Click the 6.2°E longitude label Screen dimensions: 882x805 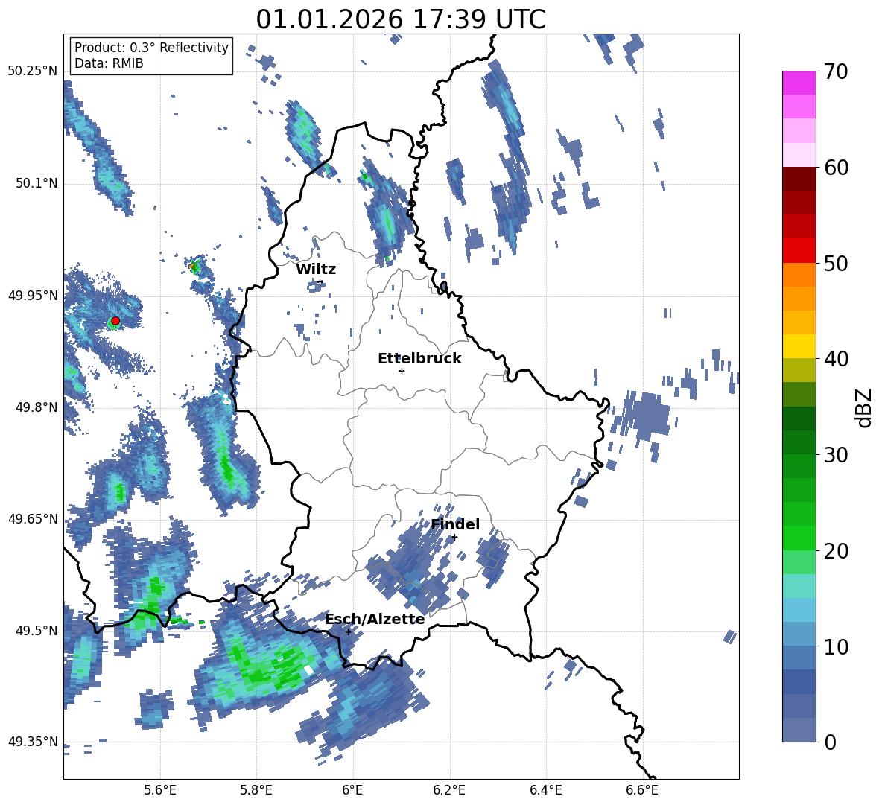[x=449, y=790]
